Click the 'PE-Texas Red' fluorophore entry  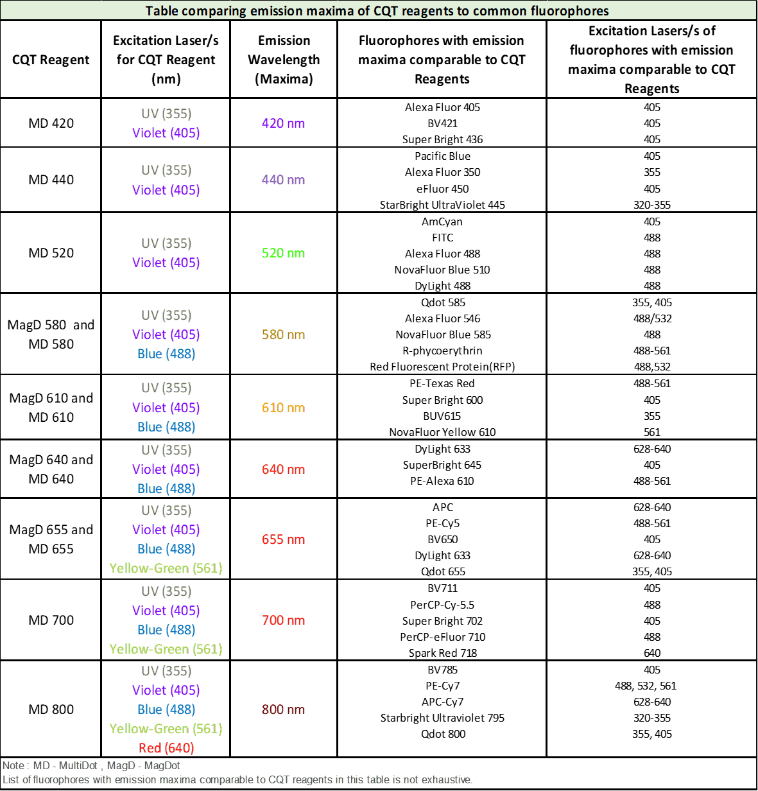pyautogui.click(x=442, y=383)
